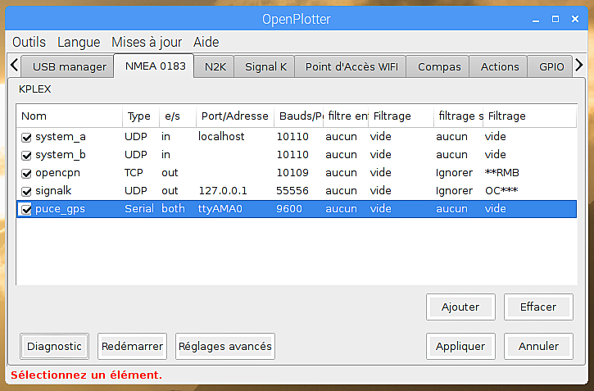Select the puce_gps row name
This screenshot has width=594, height=391.
60,209
